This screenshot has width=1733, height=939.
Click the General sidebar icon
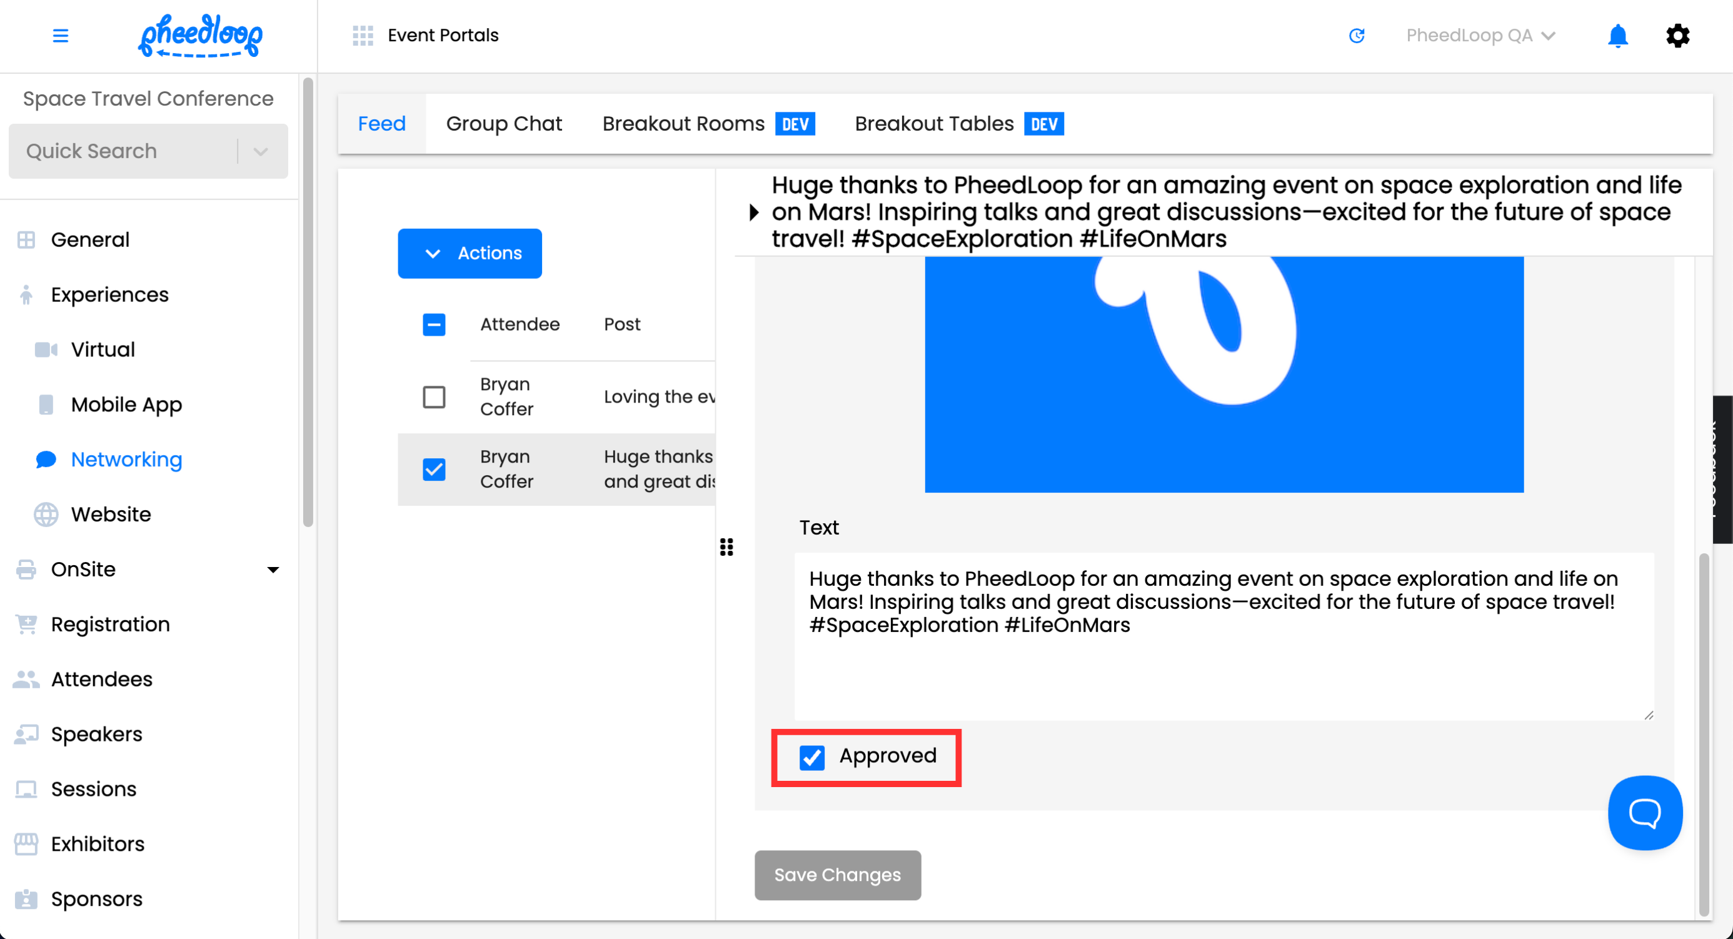pos(26,240)
